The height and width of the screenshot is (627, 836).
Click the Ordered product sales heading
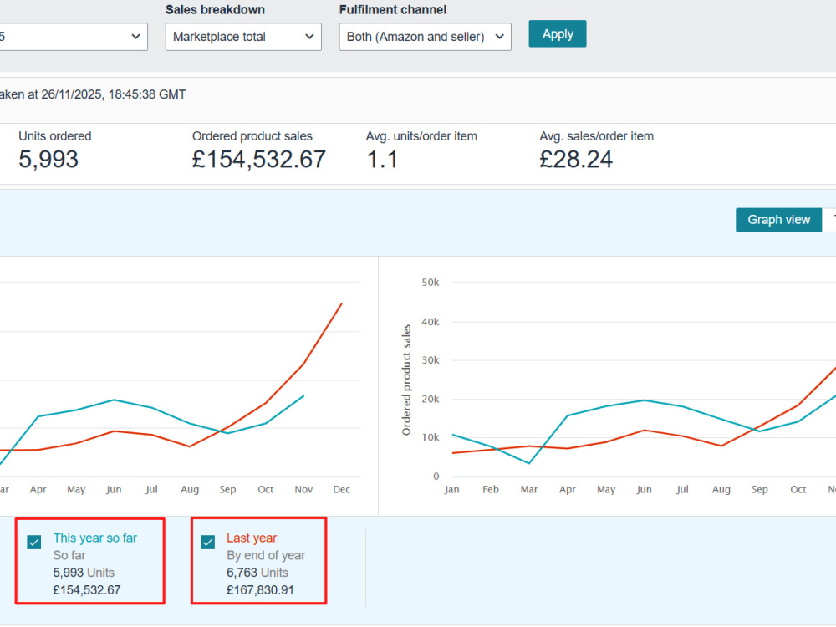pyautogui.click(x=252, y=136)
